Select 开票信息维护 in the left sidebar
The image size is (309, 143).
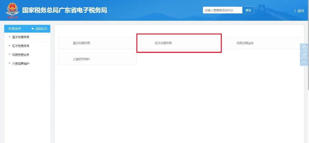[21, 63]
